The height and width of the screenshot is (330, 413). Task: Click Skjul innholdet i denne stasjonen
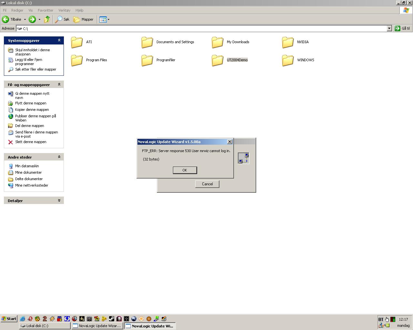32,52
